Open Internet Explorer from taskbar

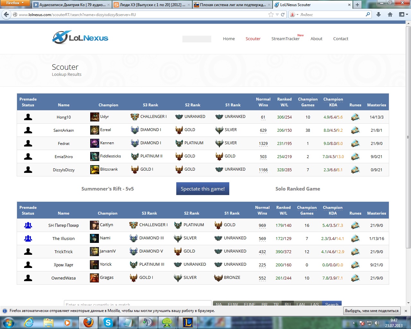coord(29,322)
